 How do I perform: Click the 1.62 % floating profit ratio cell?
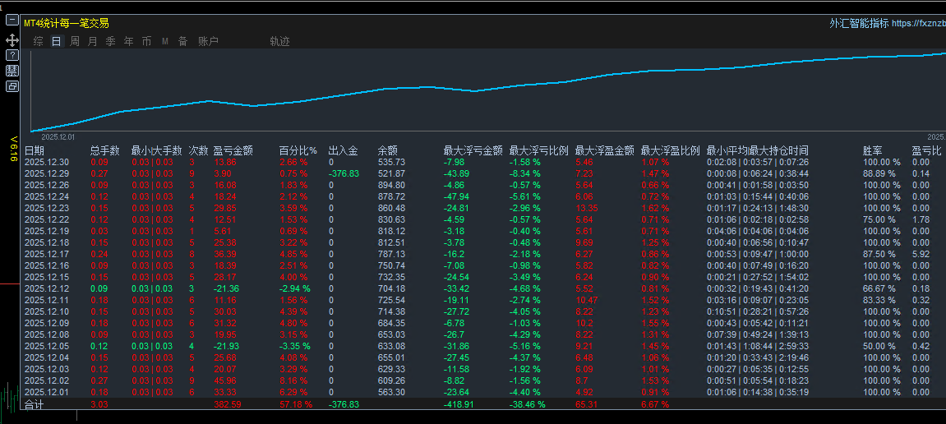[654, 208]
